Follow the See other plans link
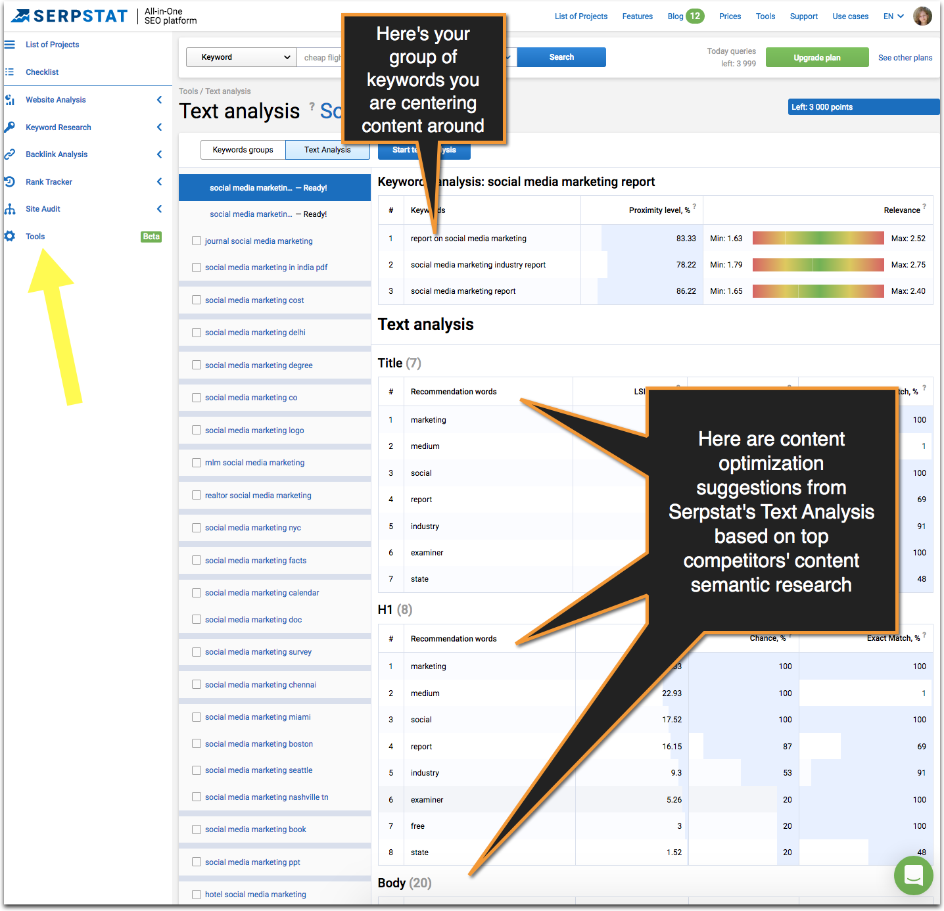Viewport: 944px width, 911px height. (905, 57)
